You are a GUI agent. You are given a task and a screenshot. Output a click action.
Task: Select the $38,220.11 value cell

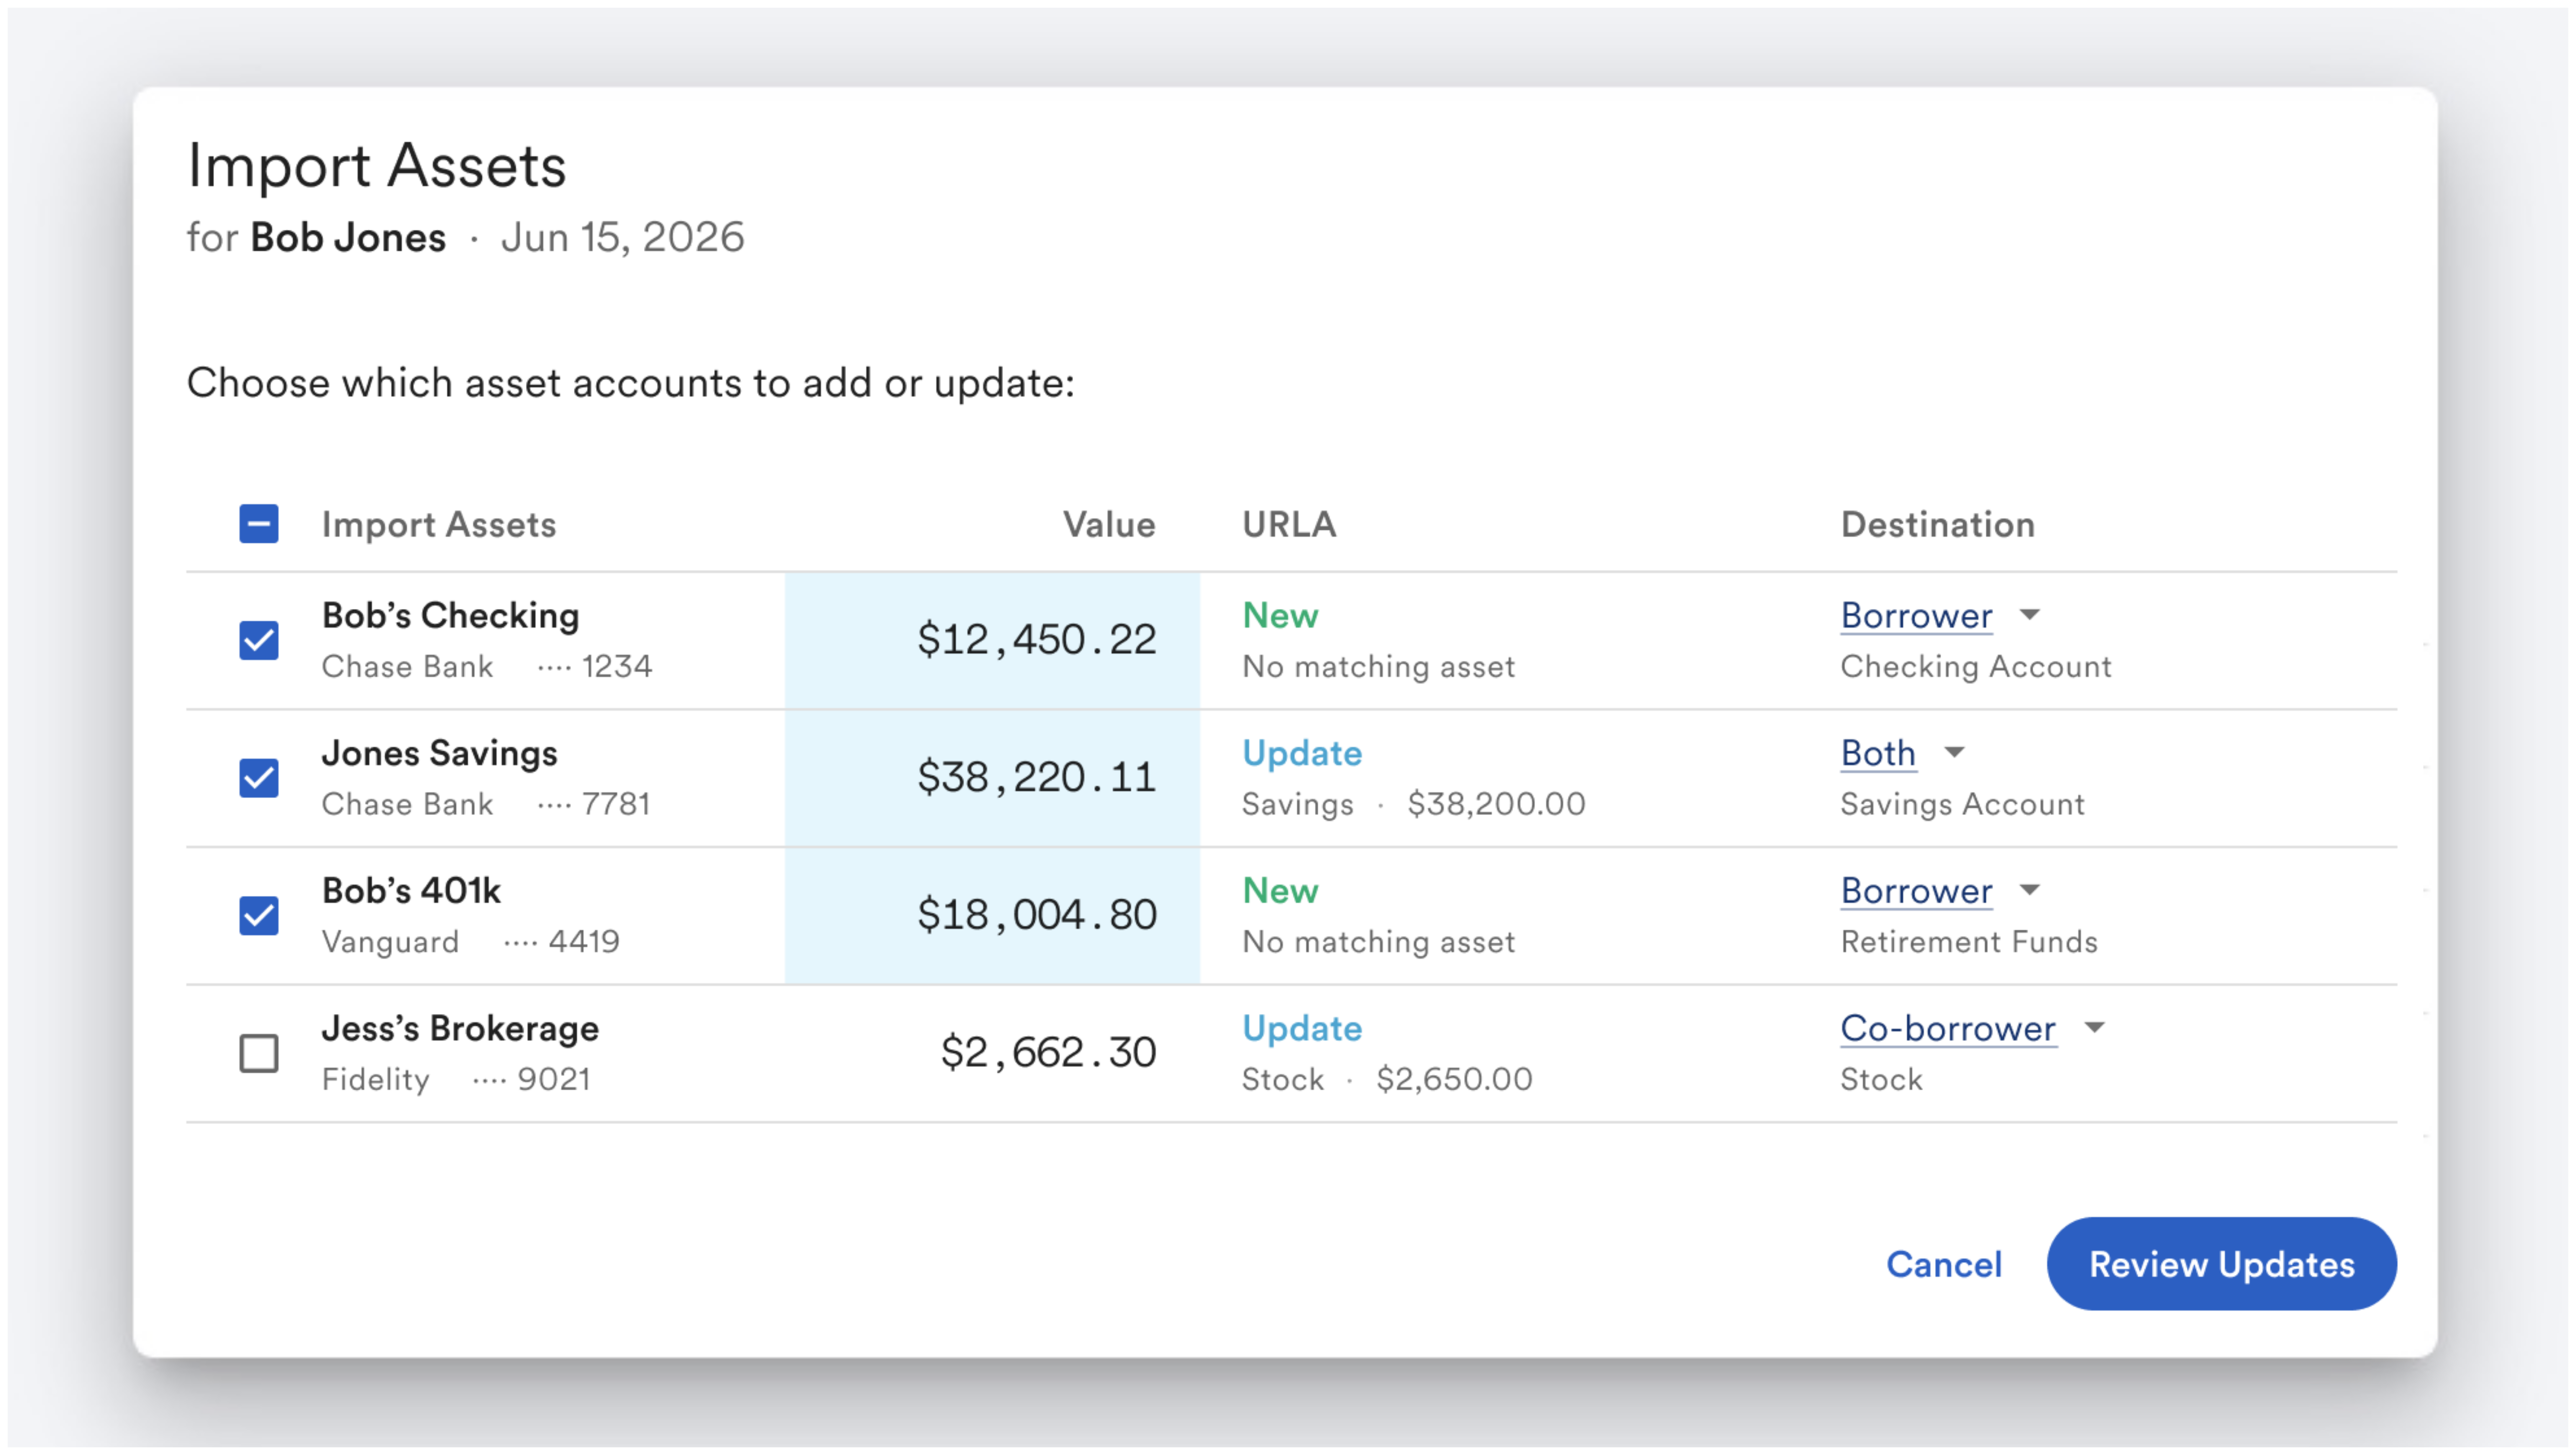pos(992,778)
